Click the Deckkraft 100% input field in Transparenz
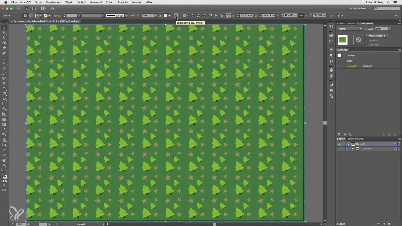 (382, 29)
